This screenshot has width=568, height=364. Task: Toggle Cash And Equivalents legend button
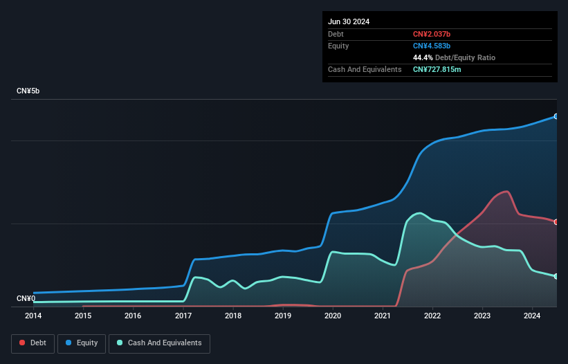click(159, 343)
